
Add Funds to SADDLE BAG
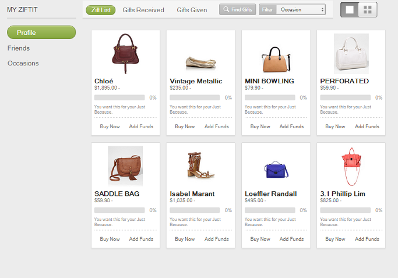[141, 239]
